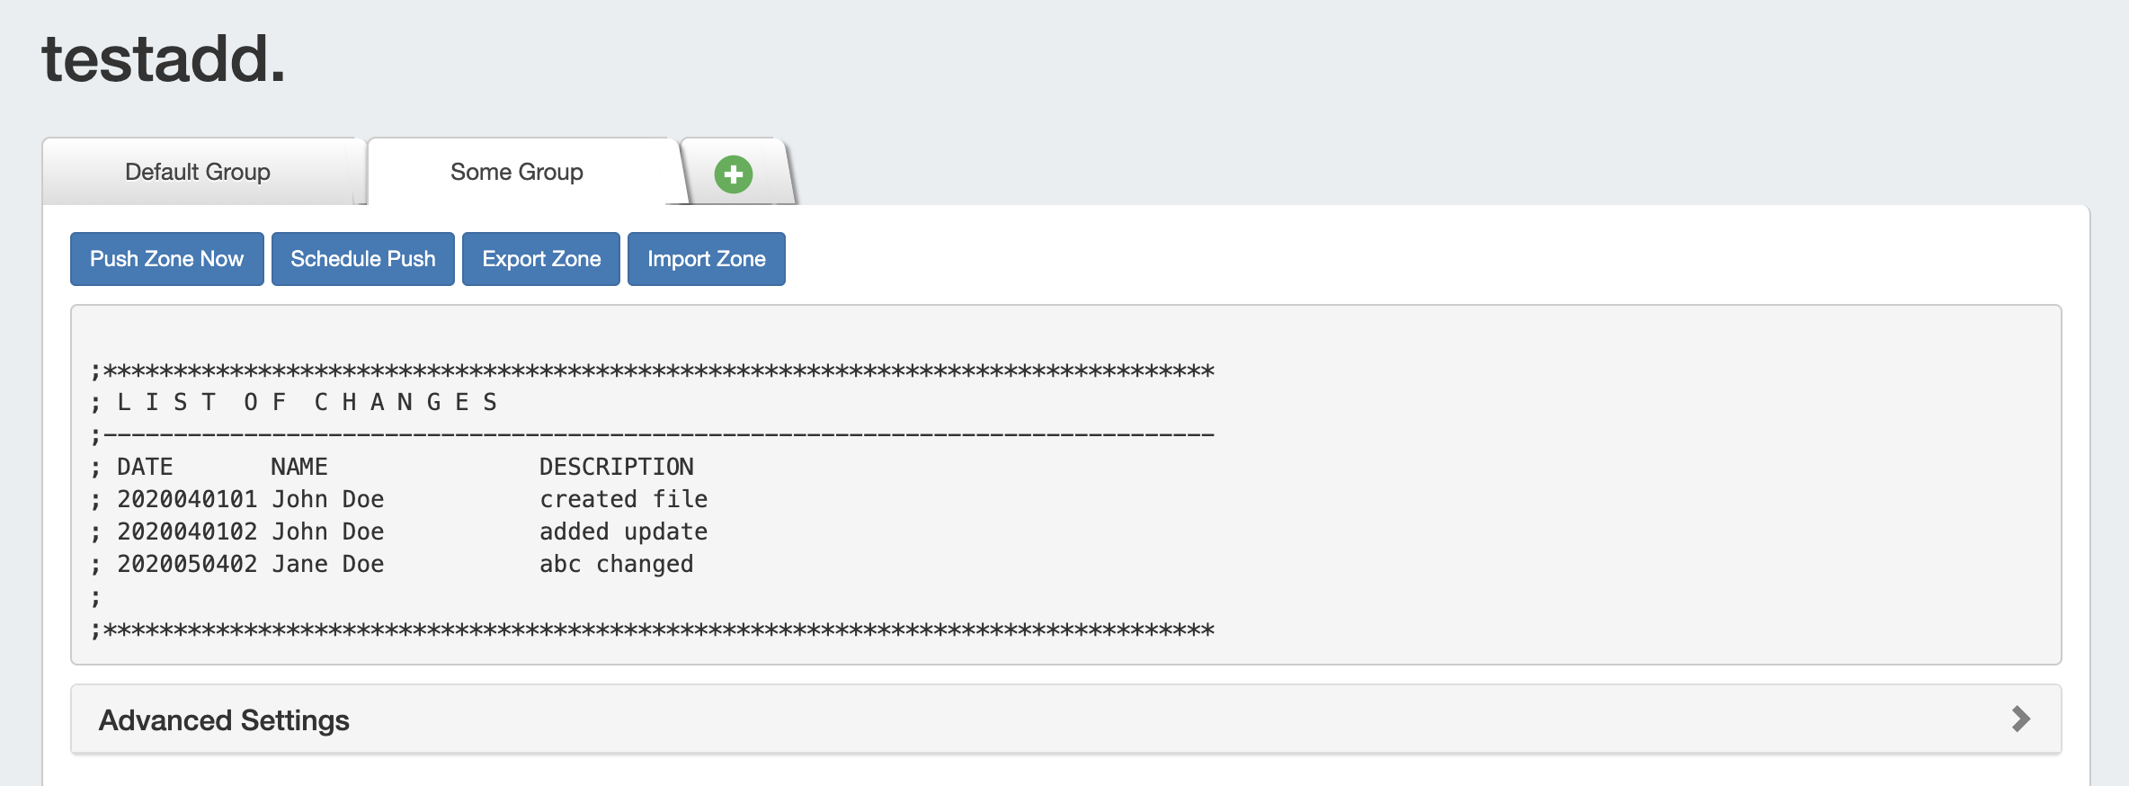Open the Schedule Push dialog
The image size is (2129, 786).
click(x=362, y=259)
